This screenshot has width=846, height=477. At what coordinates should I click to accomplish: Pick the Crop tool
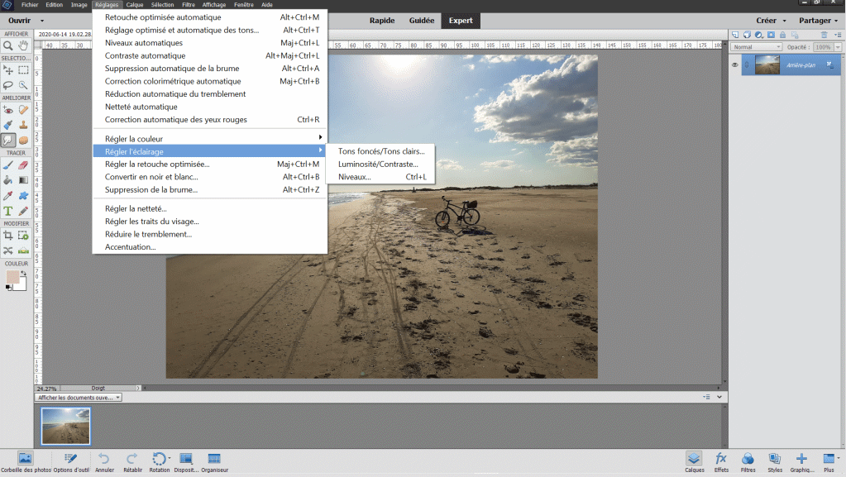pos(8,236)
